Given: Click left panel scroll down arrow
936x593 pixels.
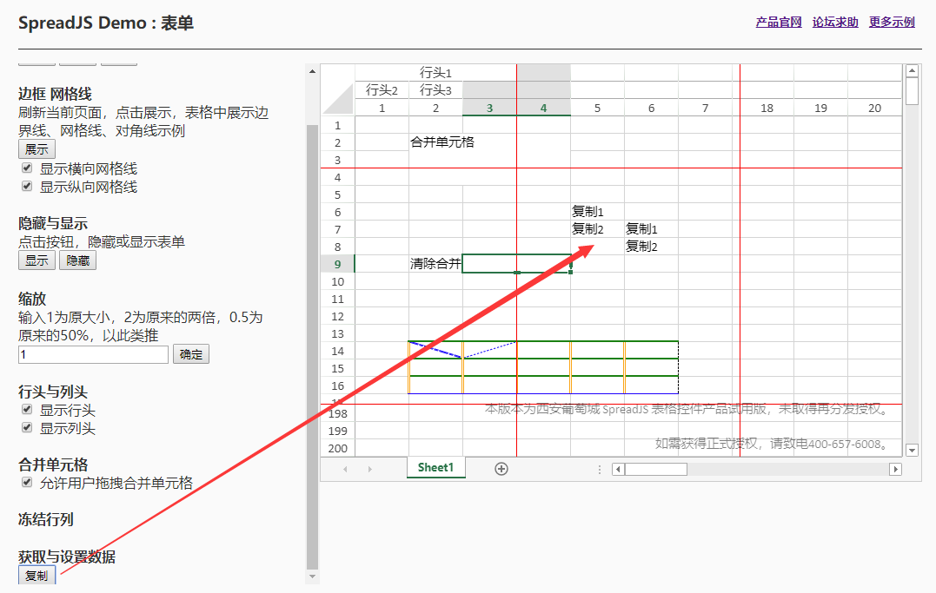Looking at the screenshot, I should 312,577.
